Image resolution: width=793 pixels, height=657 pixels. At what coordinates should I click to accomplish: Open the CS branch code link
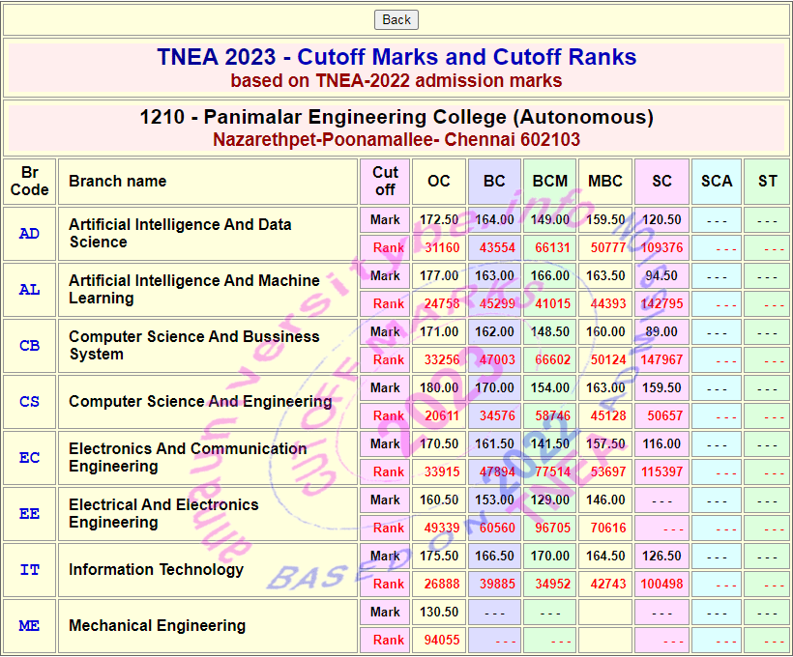tap(29, 402)
